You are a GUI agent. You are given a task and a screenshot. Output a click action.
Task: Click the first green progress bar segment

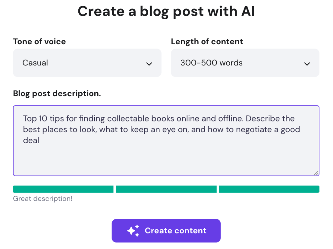point(63,189)
